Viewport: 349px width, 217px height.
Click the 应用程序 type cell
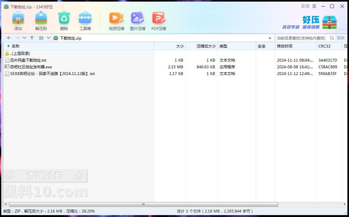227,67
